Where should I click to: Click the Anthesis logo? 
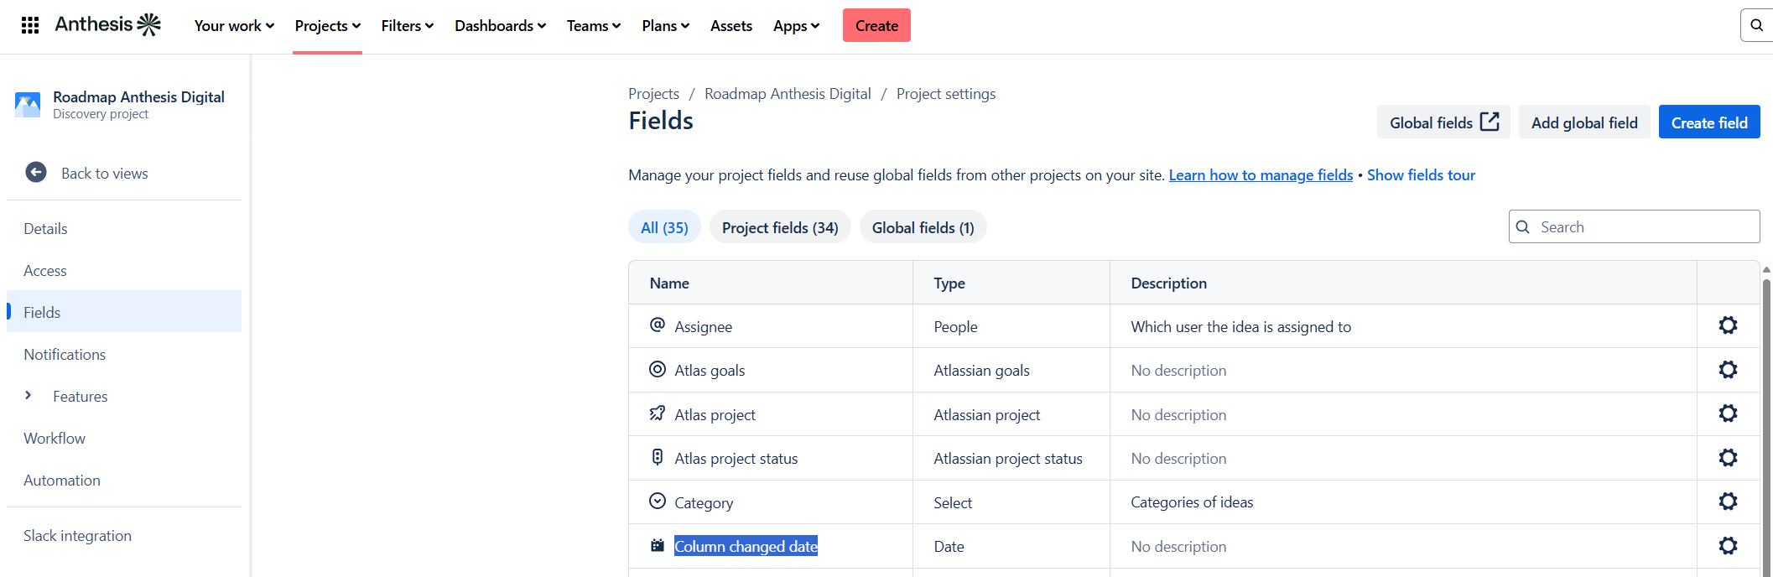point(108,25)
